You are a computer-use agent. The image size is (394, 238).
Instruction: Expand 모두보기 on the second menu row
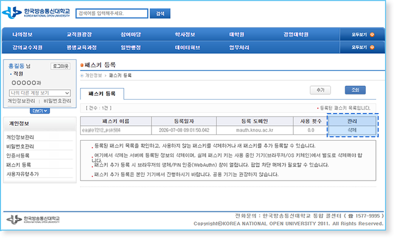pyautogui.click(x=363, y=47)
